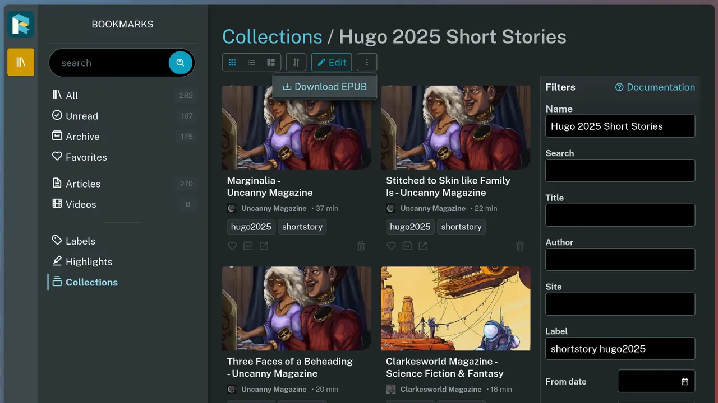Switch to grid view layout
The image size is (718, 403).
click(232, 62)
